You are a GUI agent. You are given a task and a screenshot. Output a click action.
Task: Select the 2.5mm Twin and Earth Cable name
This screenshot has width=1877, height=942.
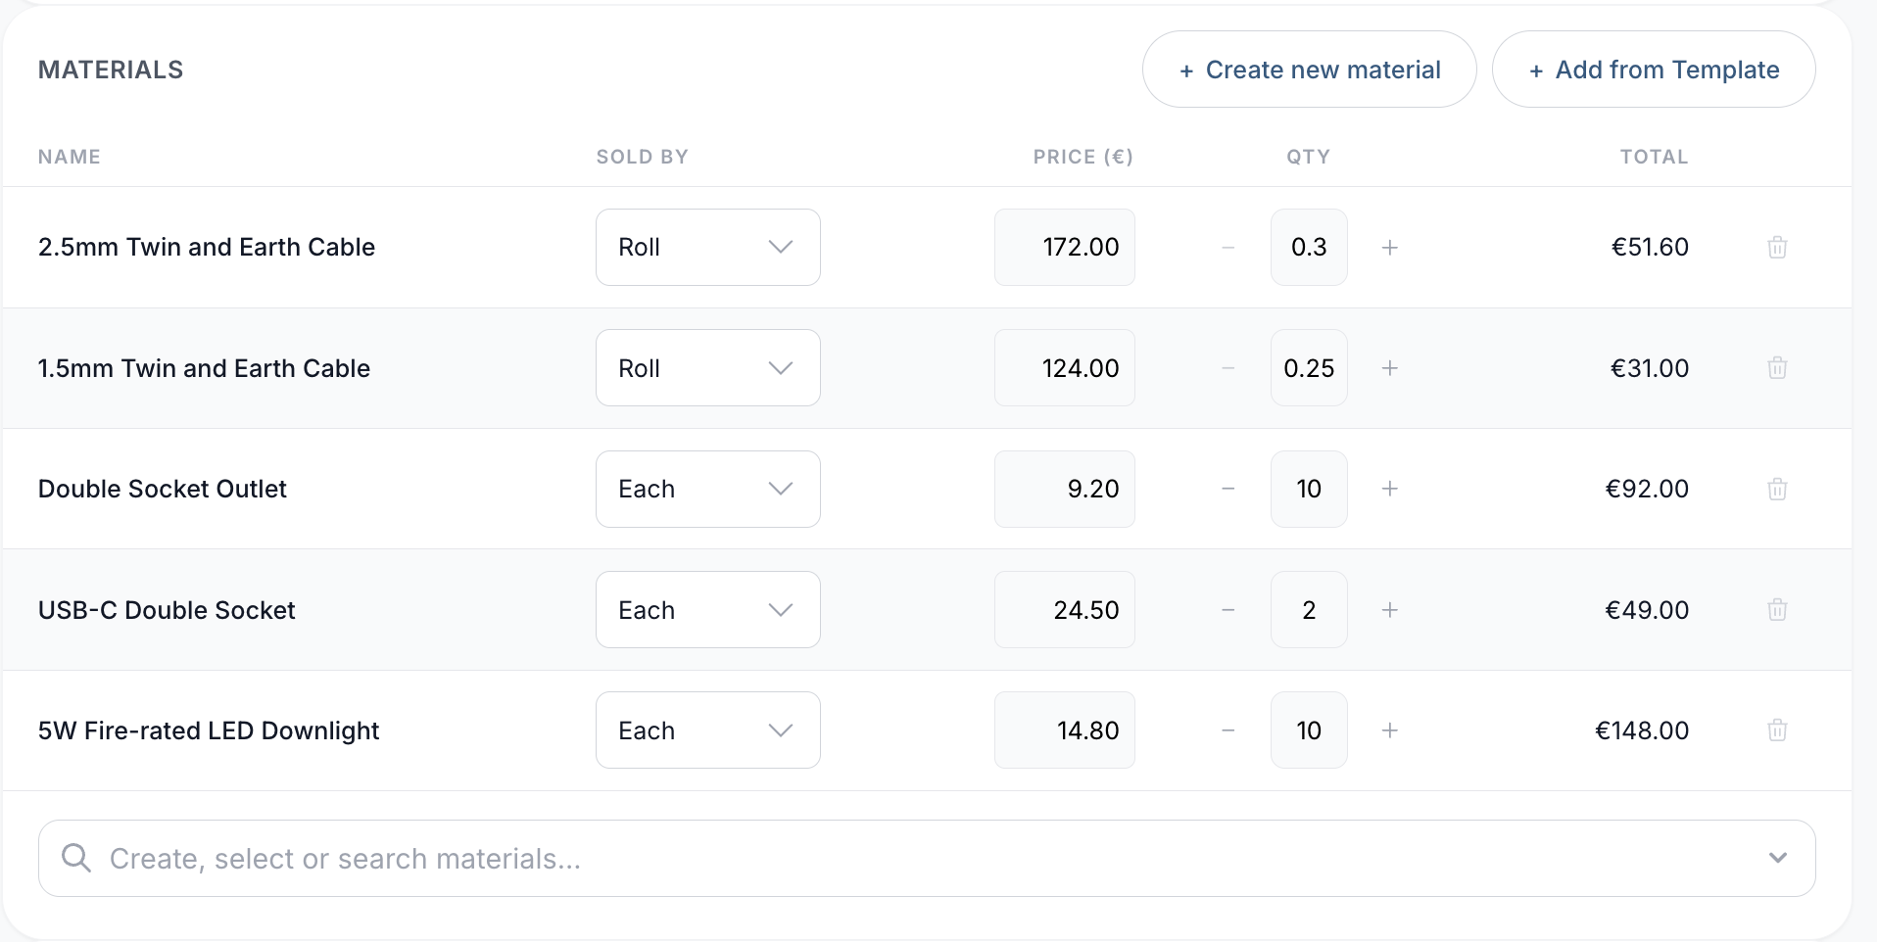click(x=207, y=247)
